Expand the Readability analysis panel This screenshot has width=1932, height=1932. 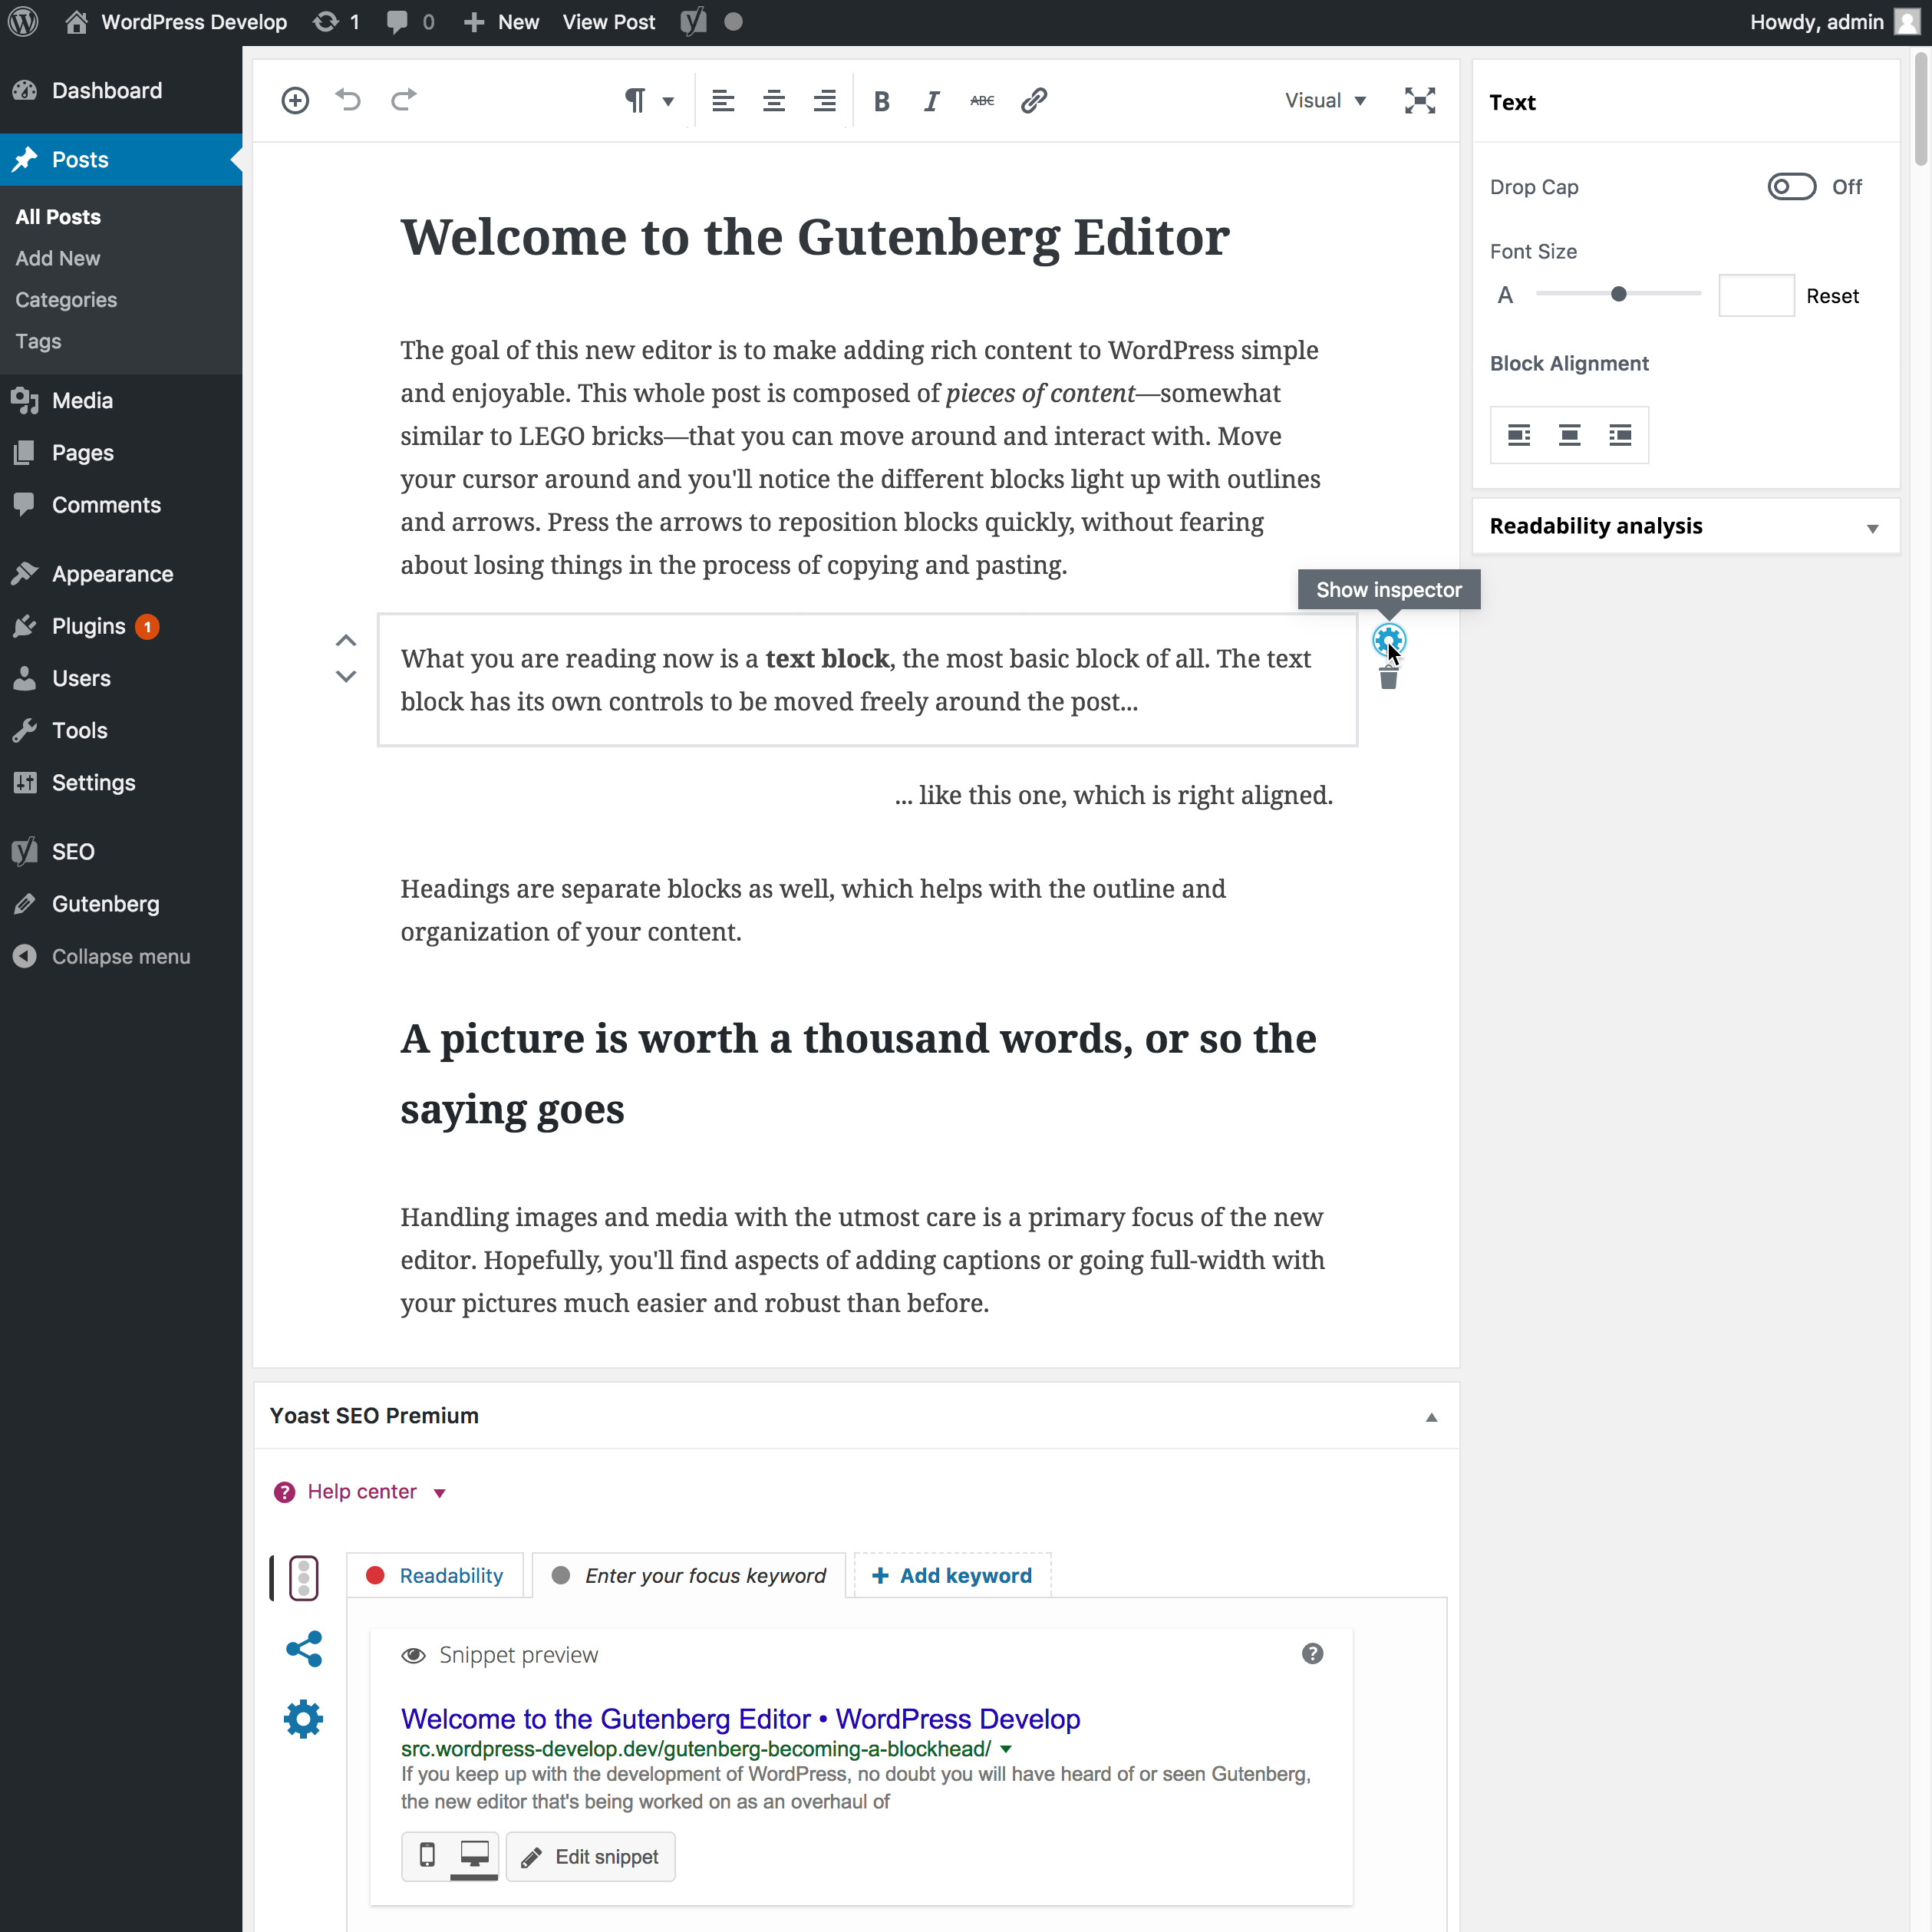click(x=1872, y=527)
